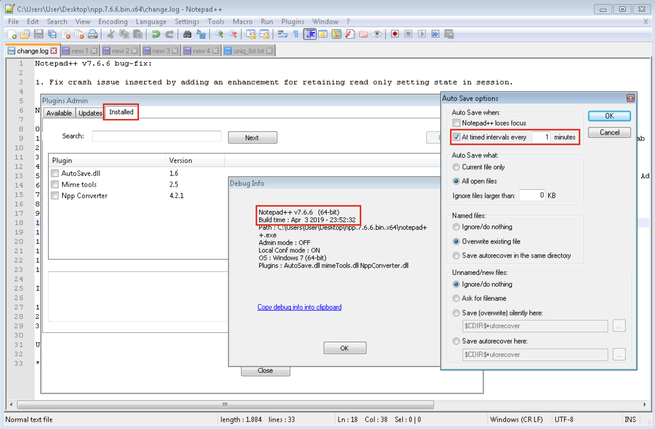The image size is (655, 429).
Task: Click the Print toolbar icon
Action: (x=93, y=34)
